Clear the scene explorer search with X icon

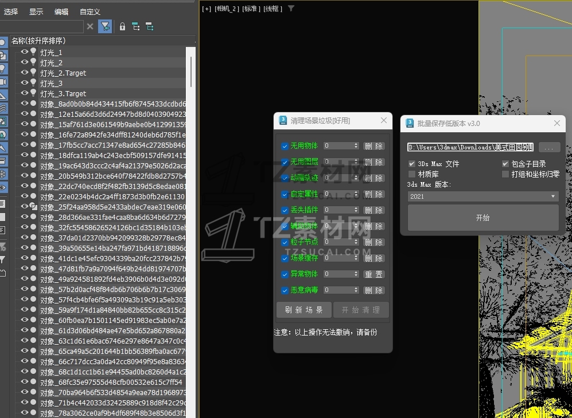pos(90,26)
